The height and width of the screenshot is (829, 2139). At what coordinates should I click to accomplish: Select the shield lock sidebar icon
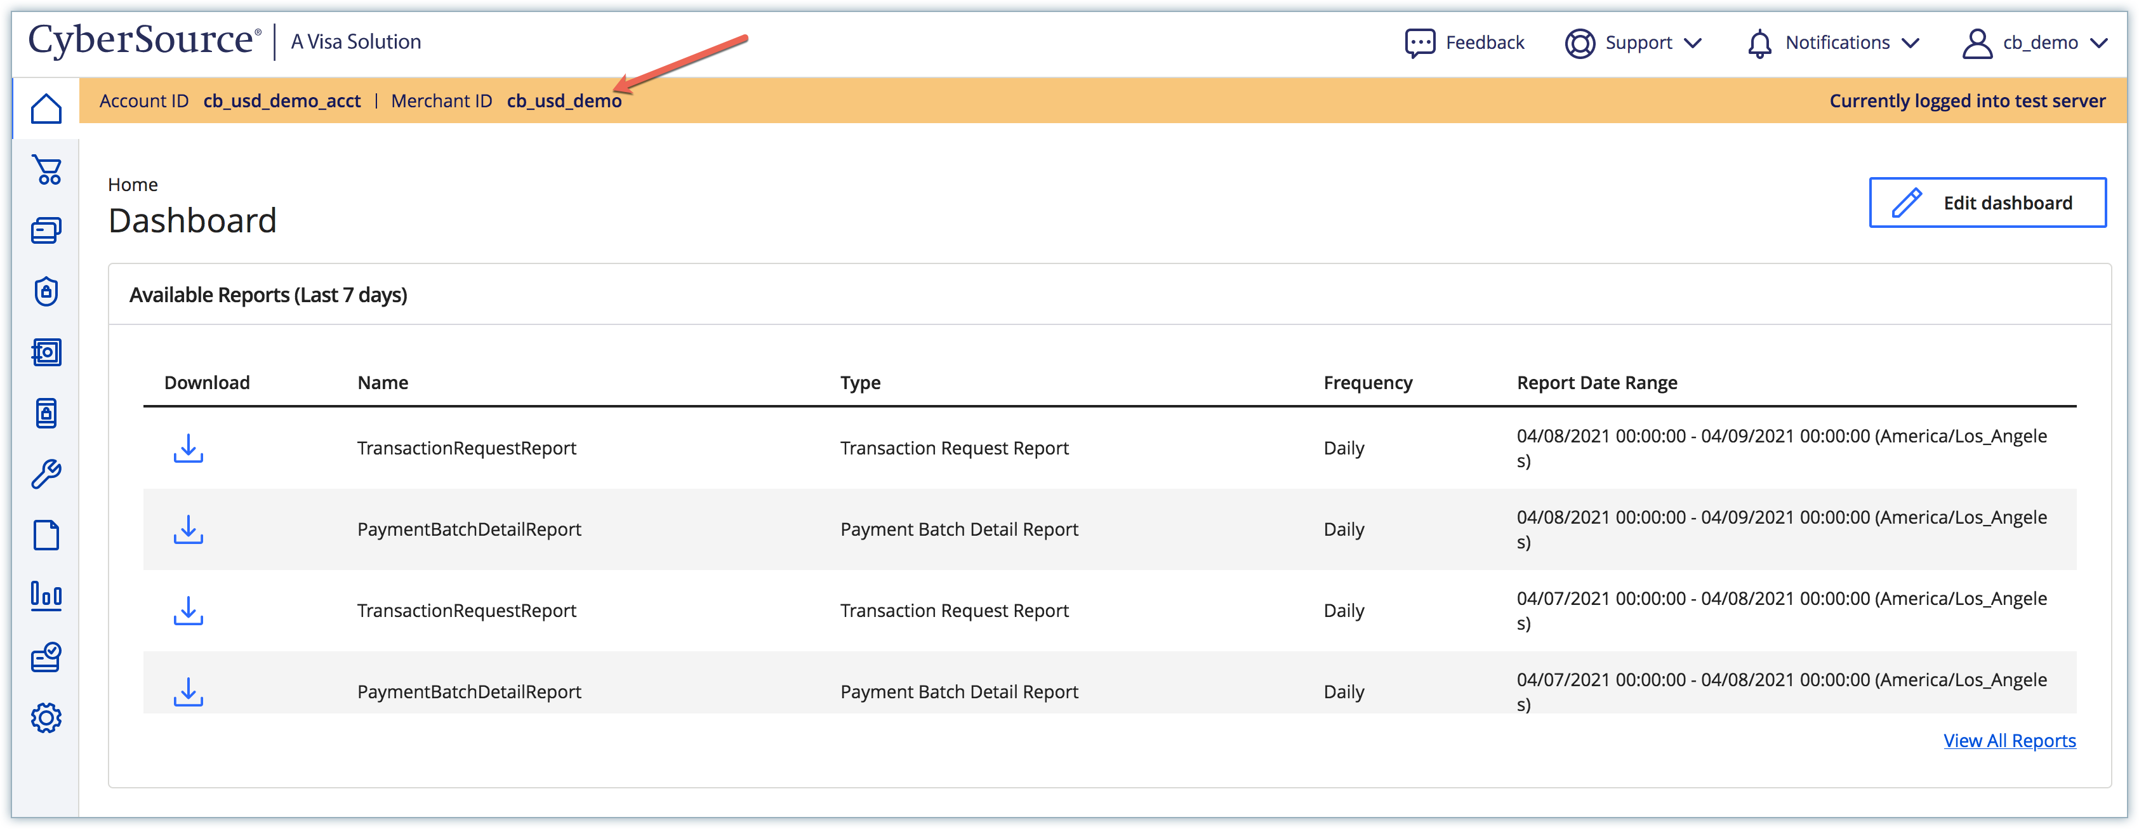click(x=46, y=291)
